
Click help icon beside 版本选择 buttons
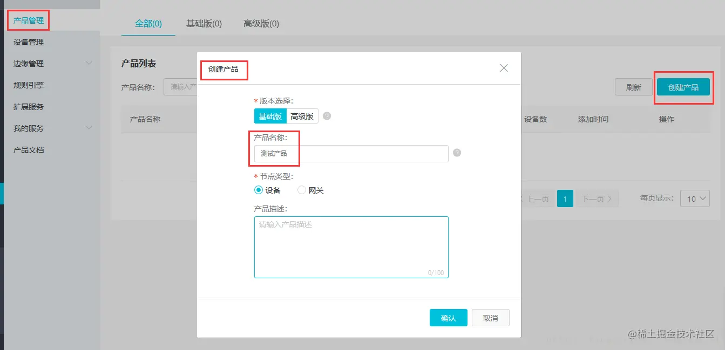[327, 116]
